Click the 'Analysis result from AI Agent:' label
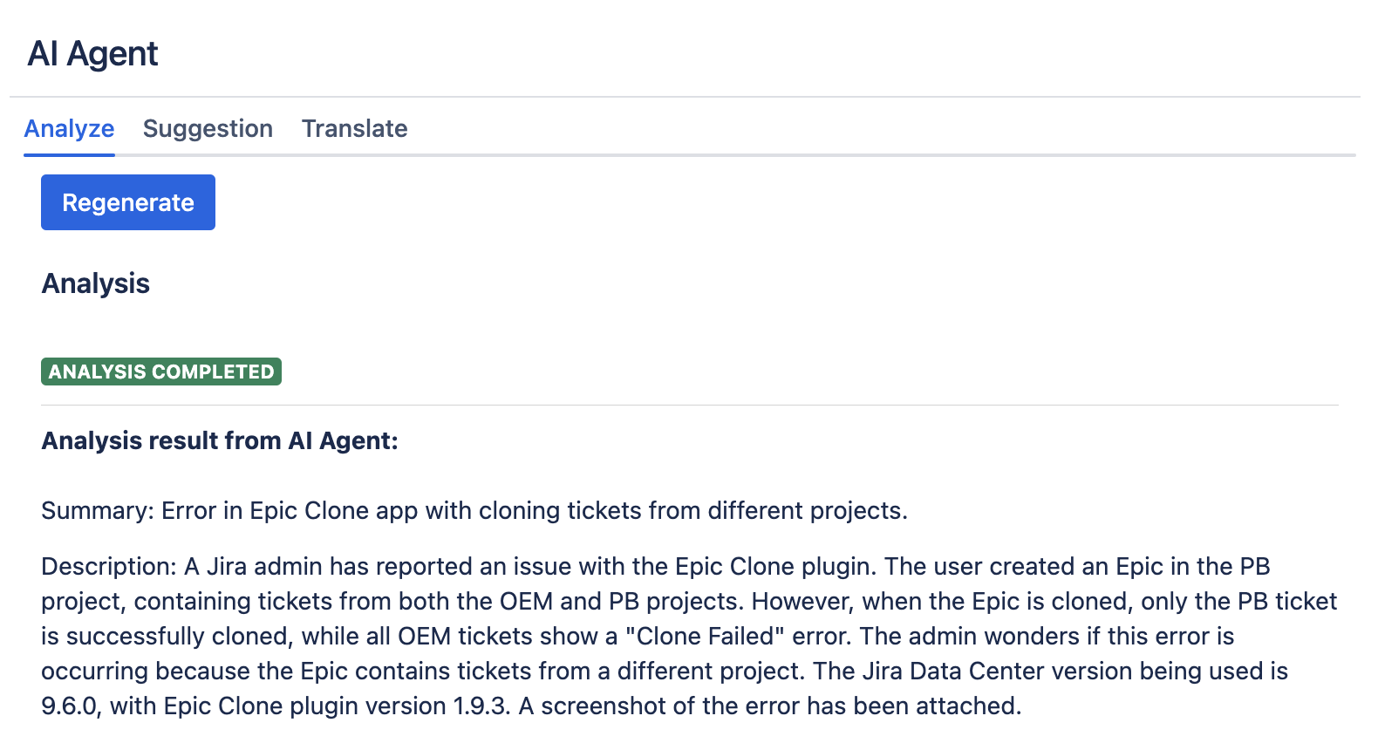Image resolution: width=1378 pixels, height=750 pixels. click(220, 440)
